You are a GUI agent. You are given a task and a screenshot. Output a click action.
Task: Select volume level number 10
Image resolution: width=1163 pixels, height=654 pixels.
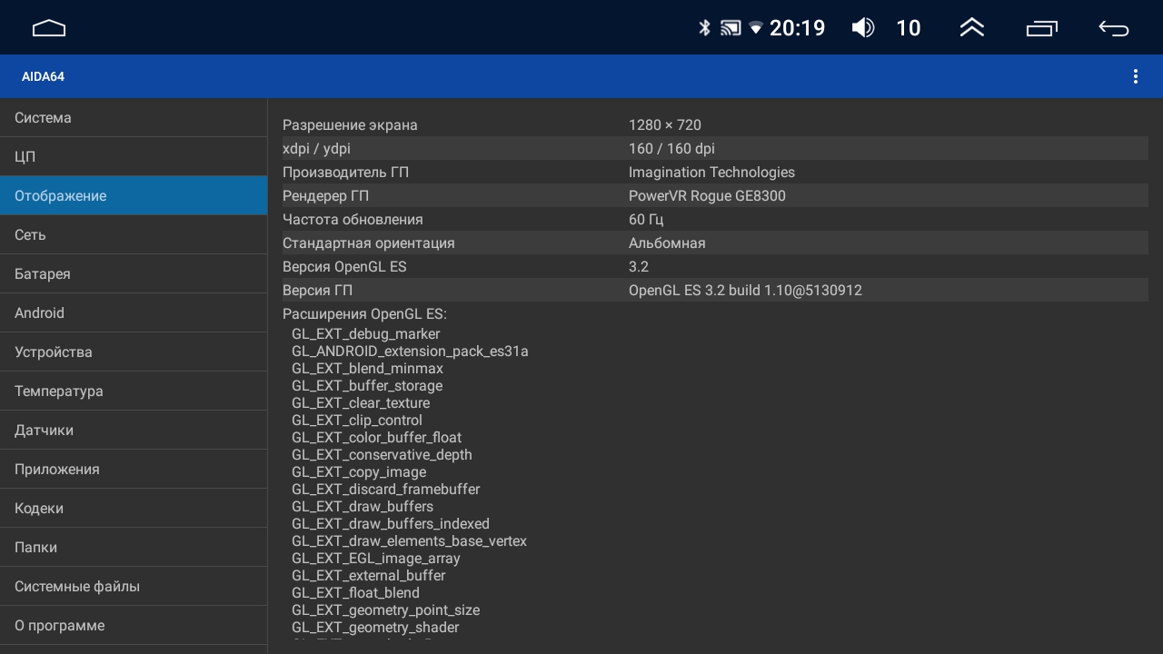pos(909,28)
